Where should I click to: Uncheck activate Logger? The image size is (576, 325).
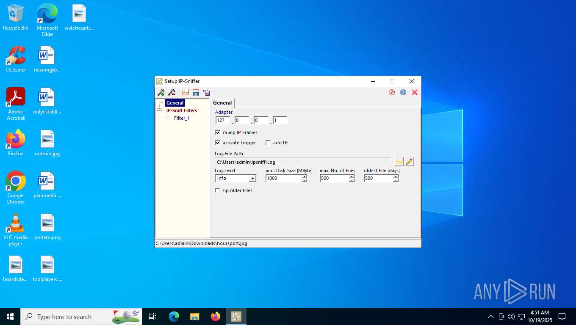point(218,143)
